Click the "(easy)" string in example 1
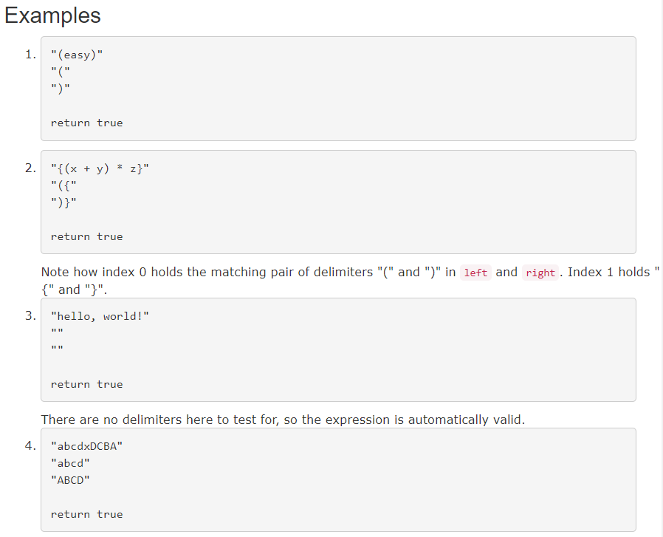This screenshot has width=663, height=537. (72, 54)
